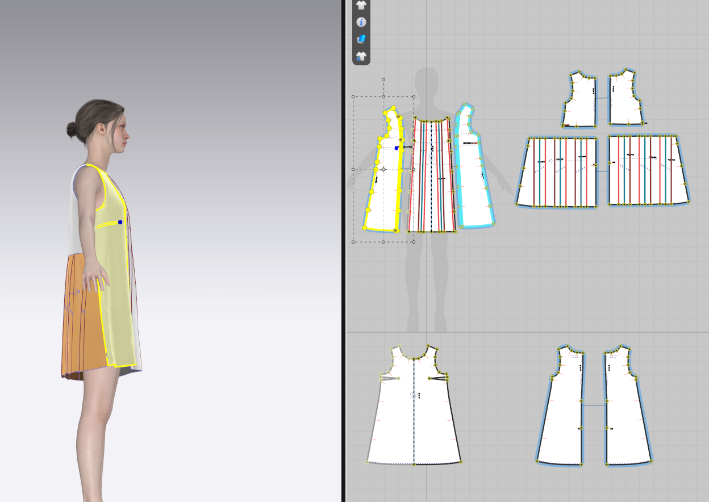Screen dimensions: 709x502
Task: Select bottom-right left dress half panel
Action: click(562, 420)
